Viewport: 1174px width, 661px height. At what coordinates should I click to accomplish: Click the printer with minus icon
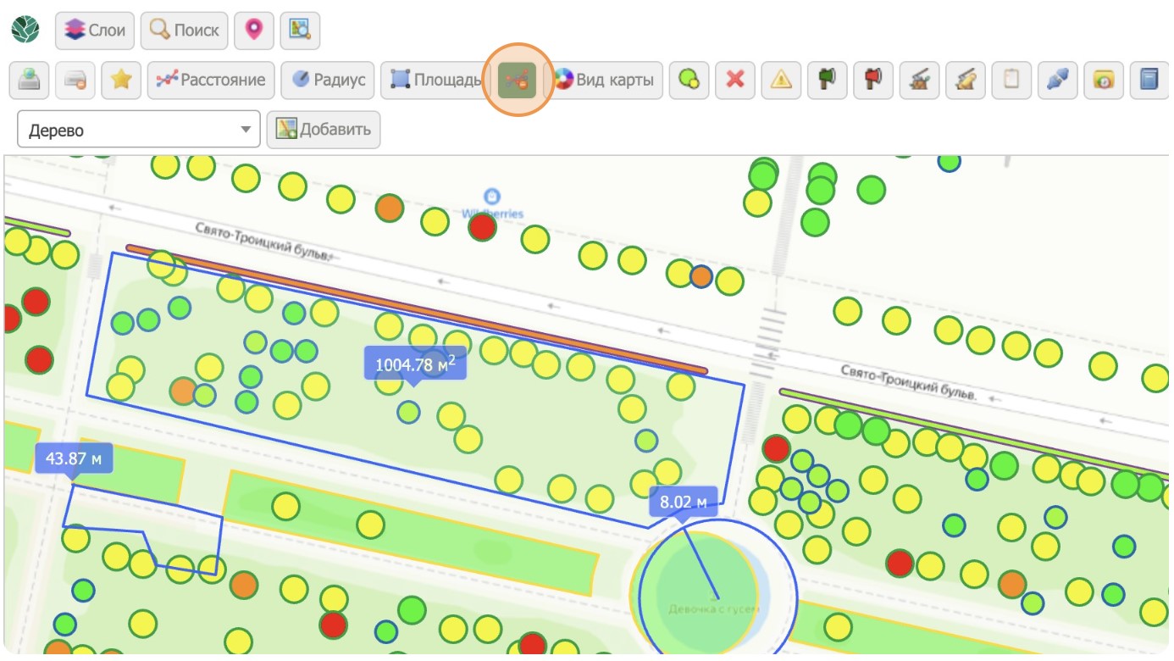[75, 81]
